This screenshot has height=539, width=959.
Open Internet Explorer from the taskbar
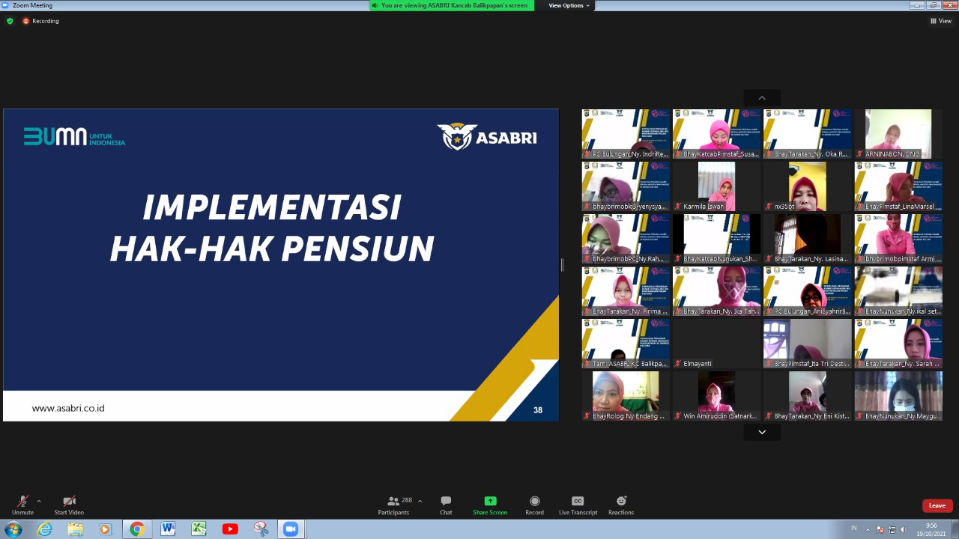point(45,529)
